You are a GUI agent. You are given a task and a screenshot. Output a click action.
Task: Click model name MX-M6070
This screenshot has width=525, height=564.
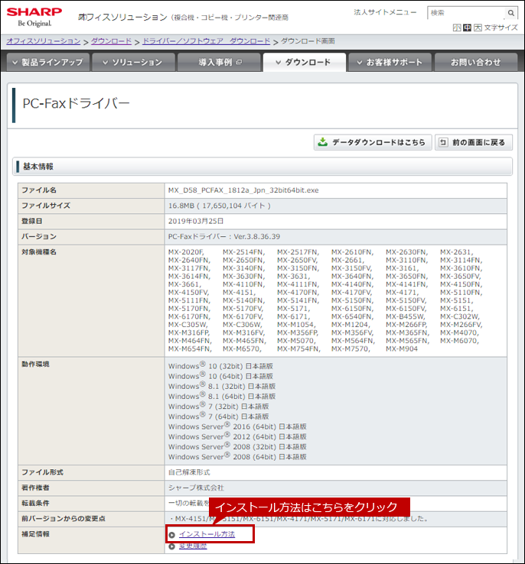(x=459, y=341)
